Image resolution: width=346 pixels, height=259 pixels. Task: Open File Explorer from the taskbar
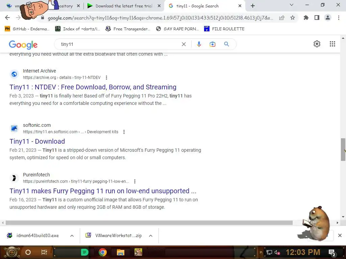[121, 252]
